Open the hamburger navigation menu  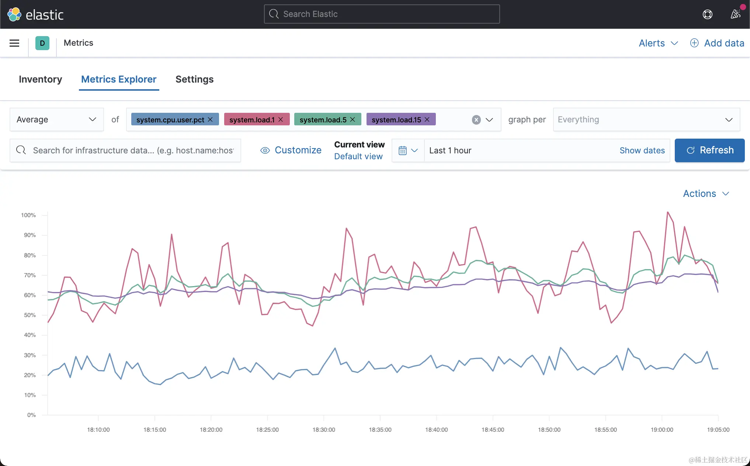click(14, 43)
